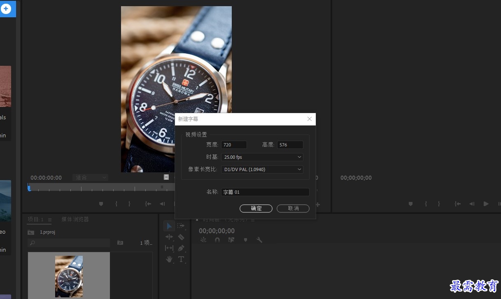Screen dimensions: 501x299
Task: Toggle timeline Snap magnet icon
Action: coord(217,240)
